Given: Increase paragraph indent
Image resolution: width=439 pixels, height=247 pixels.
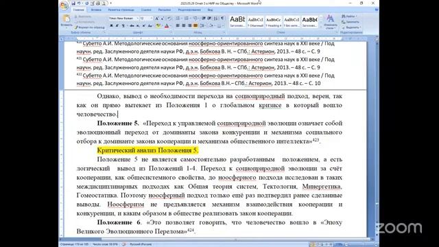Looking at the screenshot, I should pos(209,19).
